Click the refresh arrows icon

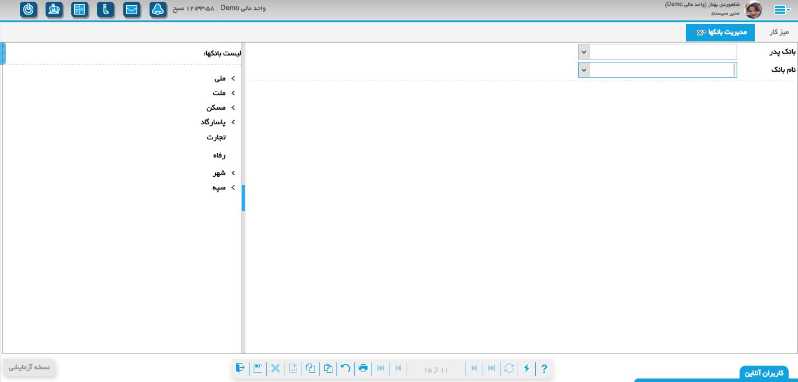click(x=509, y=368)
